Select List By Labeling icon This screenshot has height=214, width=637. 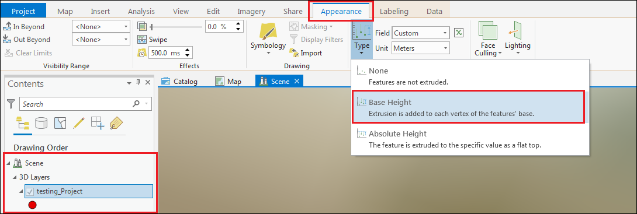(117, 123)
